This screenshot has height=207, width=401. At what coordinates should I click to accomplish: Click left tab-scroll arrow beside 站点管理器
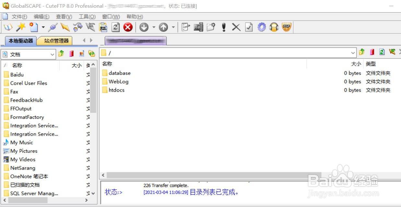(x=84, y=40)
